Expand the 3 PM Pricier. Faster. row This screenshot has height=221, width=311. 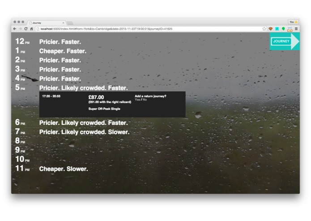point(60,70)
